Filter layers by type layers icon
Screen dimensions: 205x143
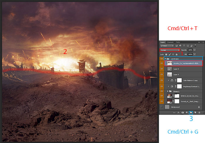point(184,46)
